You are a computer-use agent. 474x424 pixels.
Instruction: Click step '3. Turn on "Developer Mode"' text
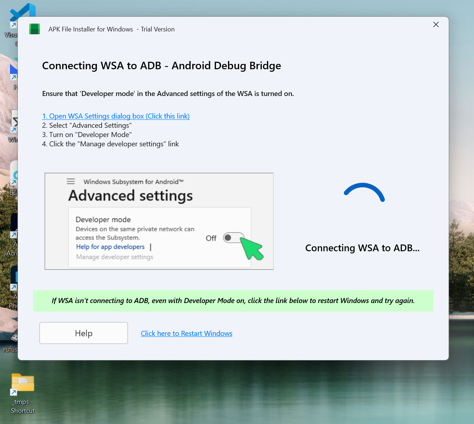(87, 135)
